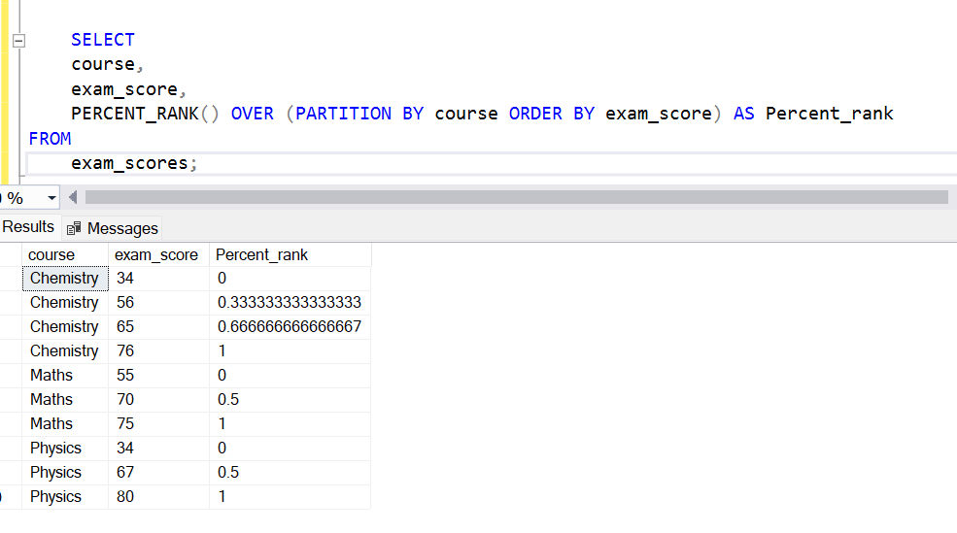957x533 pixels.
Task: Open the Messages tab
Action: 112,228
